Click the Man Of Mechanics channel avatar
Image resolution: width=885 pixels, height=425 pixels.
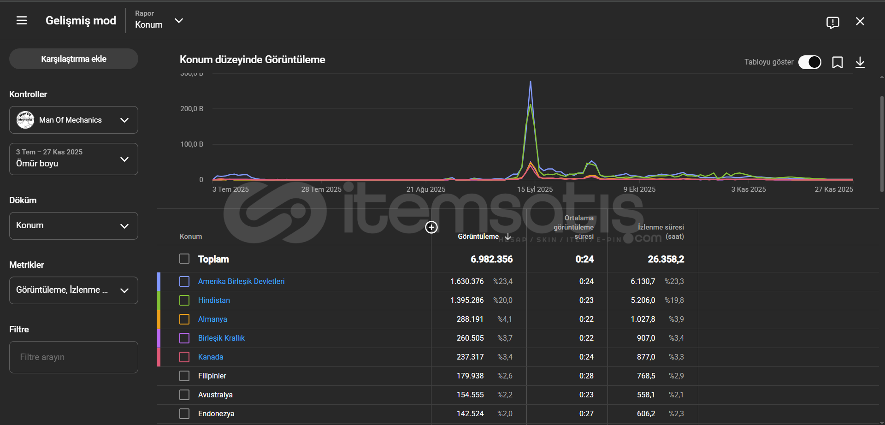[25, 120]
